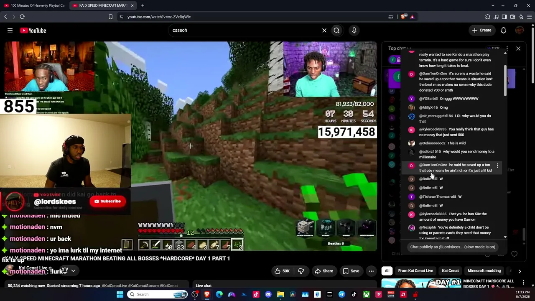Like the video with 50K likes
The width and height of the screenshot is (535, 301).
point(282,271)
